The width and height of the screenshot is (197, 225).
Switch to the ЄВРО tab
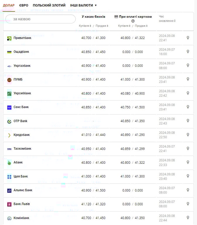point(24,5)
